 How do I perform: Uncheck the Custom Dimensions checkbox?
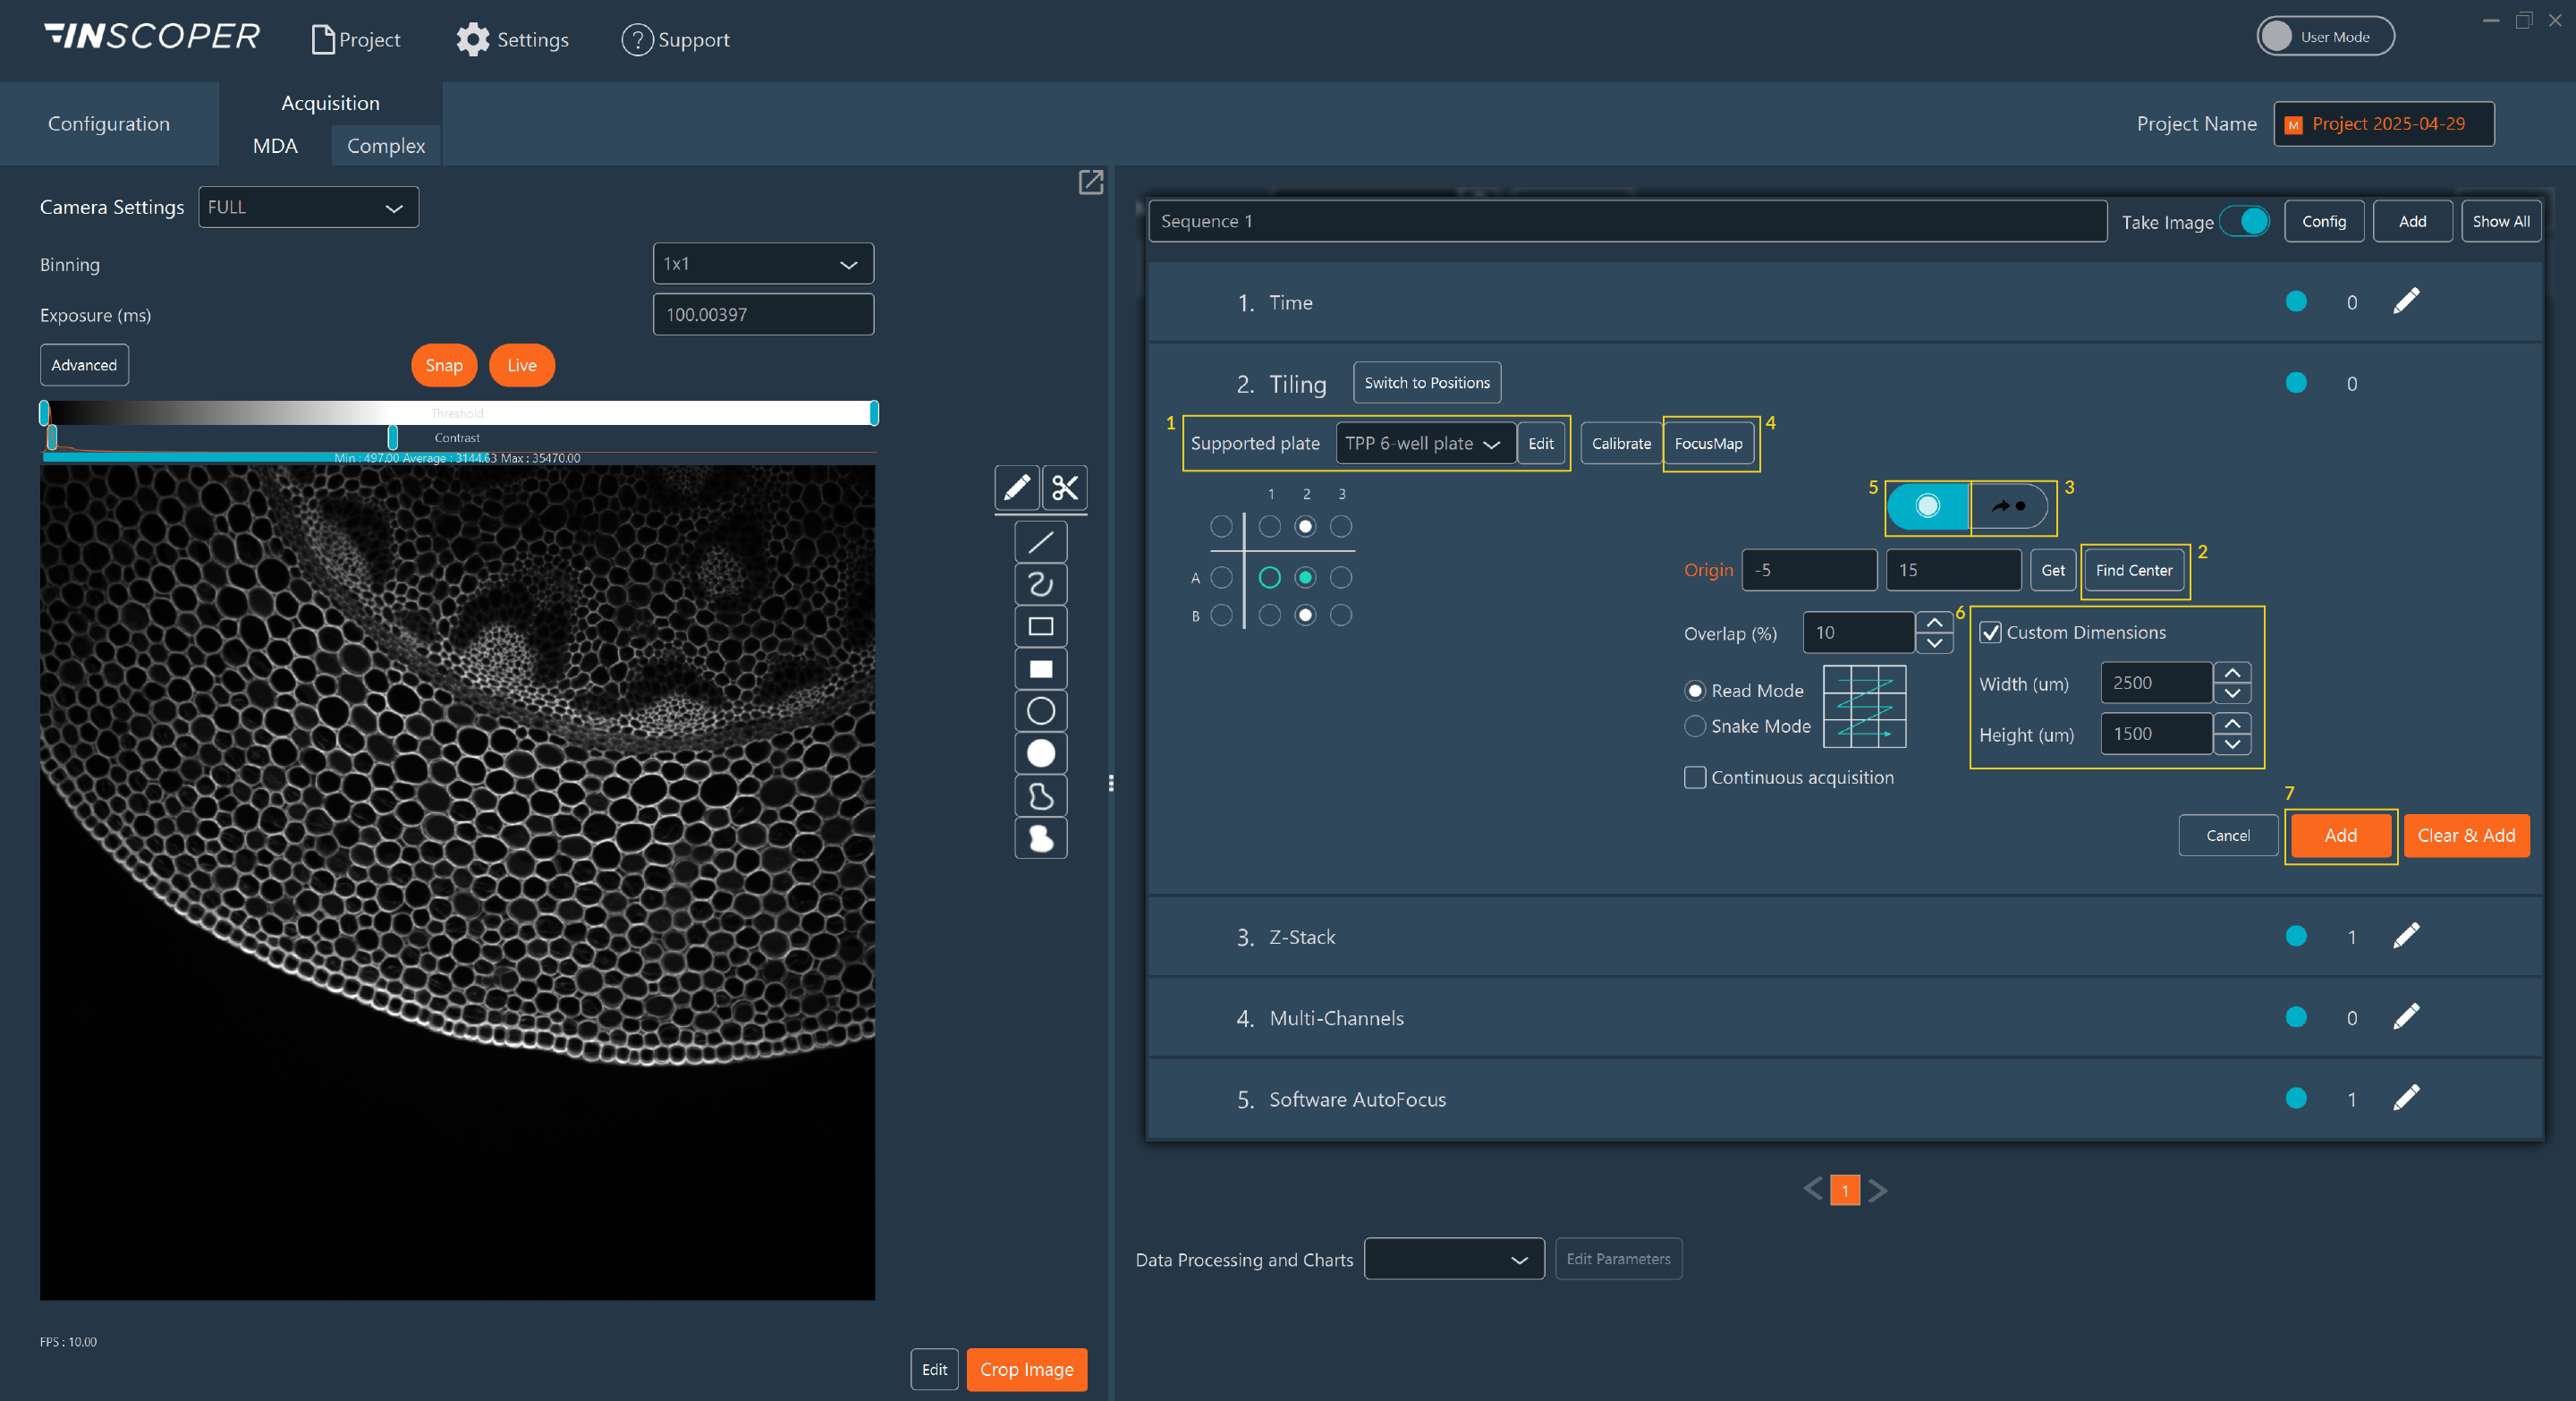click(1990, 632)
